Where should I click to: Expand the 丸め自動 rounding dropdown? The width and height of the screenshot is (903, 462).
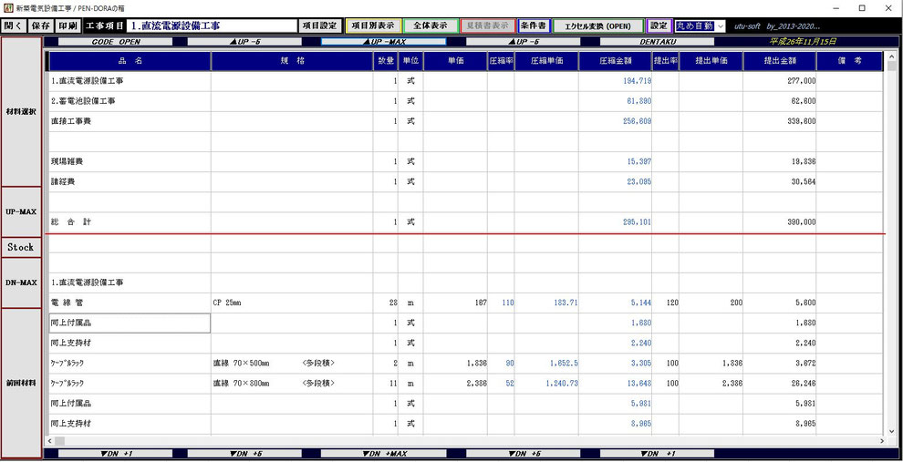tap(721, 26)
